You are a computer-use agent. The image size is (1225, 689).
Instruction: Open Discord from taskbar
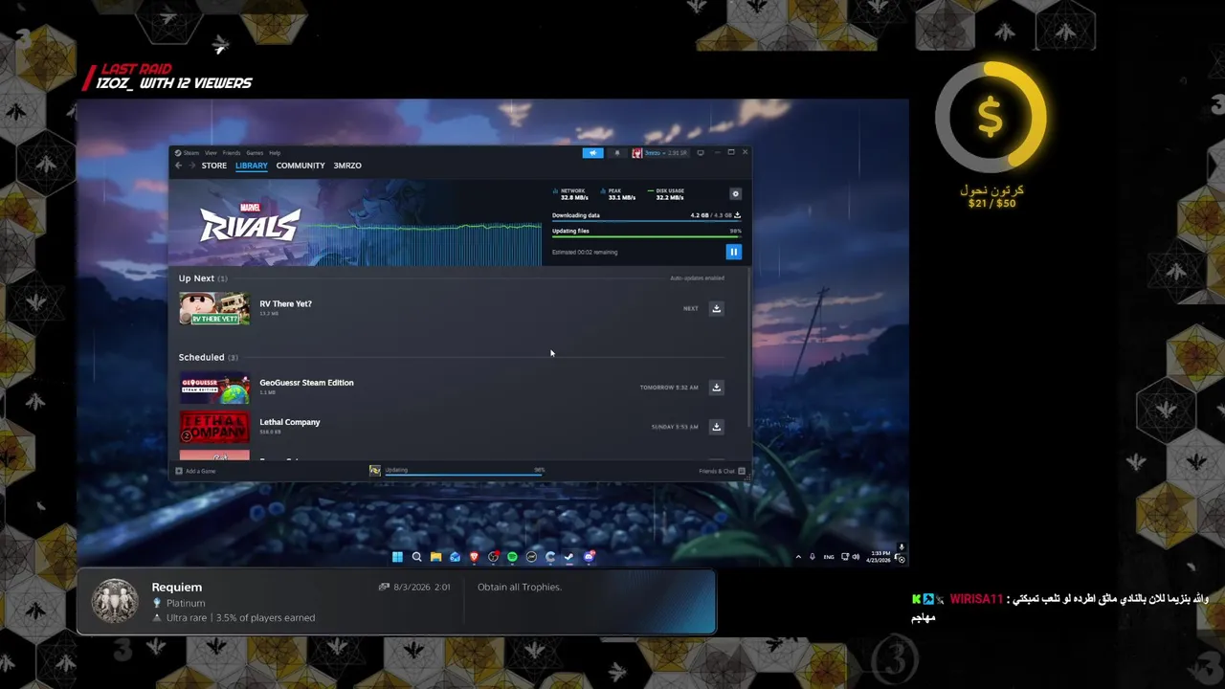[589, 557]
